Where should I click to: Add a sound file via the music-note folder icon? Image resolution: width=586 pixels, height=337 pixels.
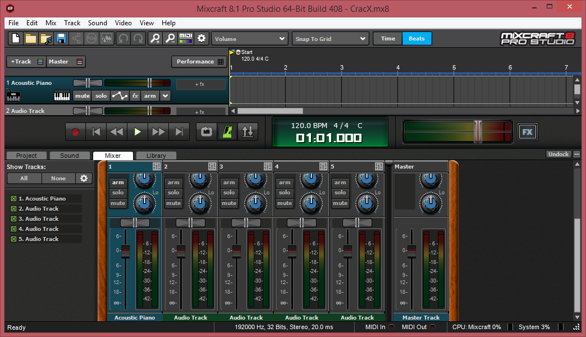pyautogui.click(x=46, y=39)
